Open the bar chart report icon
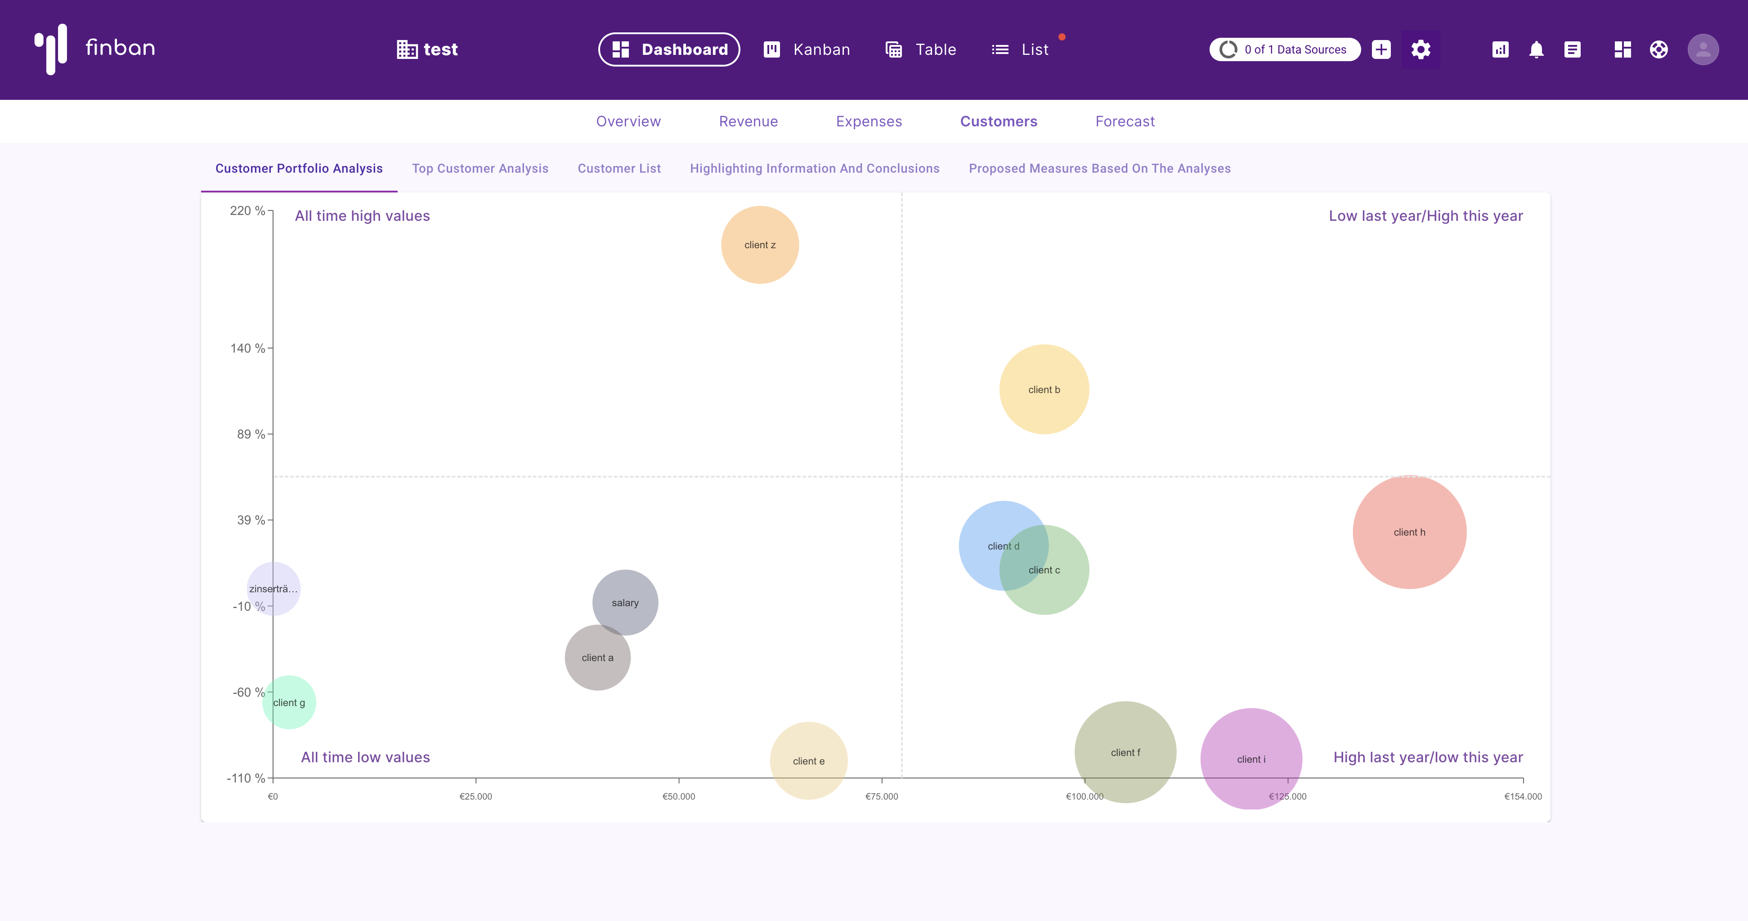 (x=1500, y=49)
